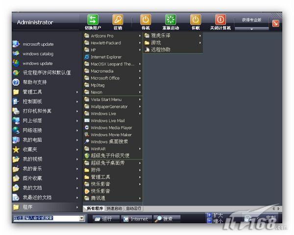Image resolution: width=294 pixels, height=235 pixels.
Task: Click the 待机 standby power icon
Action: [x=146, y=20]
